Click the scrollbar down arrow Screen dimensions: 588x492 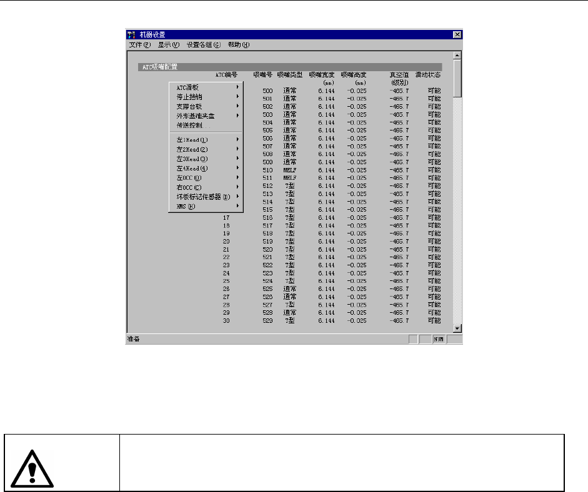coord(457,328)
